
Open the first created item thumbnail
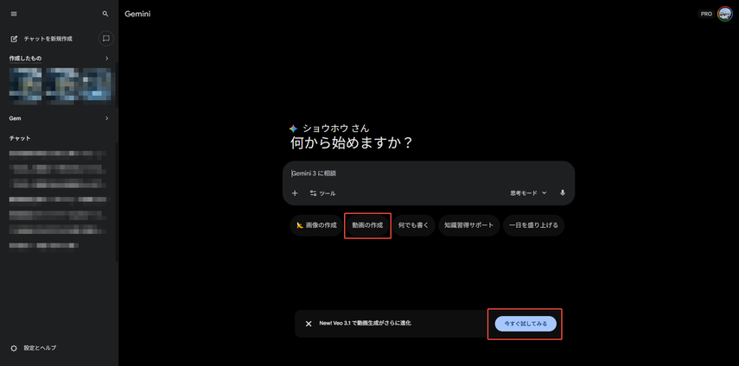(x=25, y=85)
